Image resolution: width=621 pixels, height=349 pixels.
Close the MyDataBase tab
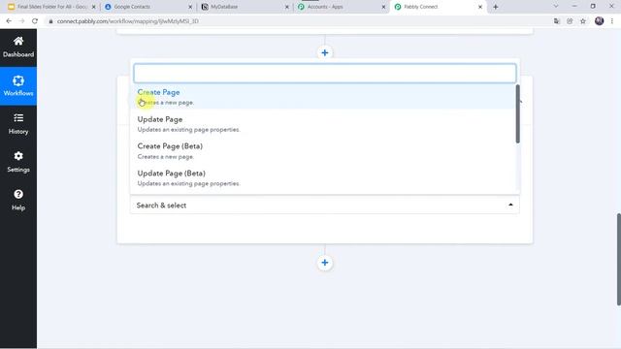tap(287, 7)
